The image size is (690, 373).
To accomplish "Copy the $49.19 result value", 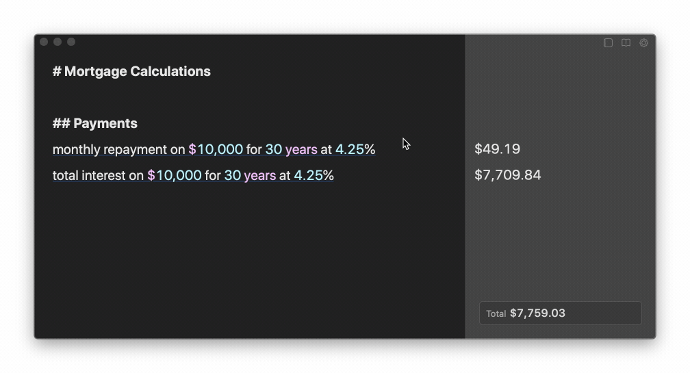I will (x=497, y=149).
